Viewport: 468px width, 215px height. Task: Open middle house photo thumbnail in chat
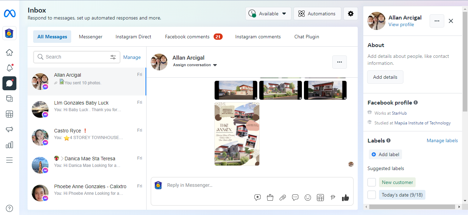pos(281,90)
